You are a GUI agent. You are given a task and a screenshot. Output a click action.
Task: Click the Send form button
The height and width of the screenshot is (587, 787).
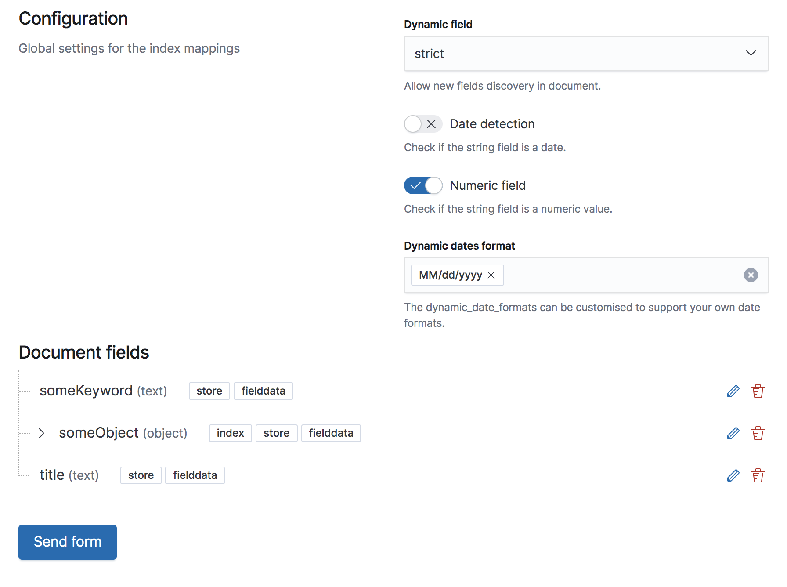click(68, 542)
